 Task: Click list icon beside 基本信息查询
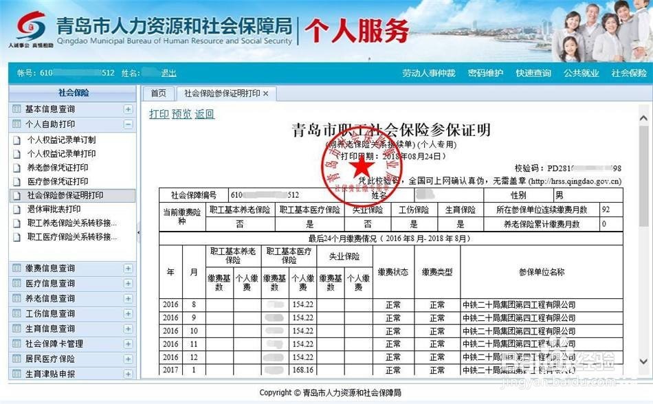pos(16,109)
